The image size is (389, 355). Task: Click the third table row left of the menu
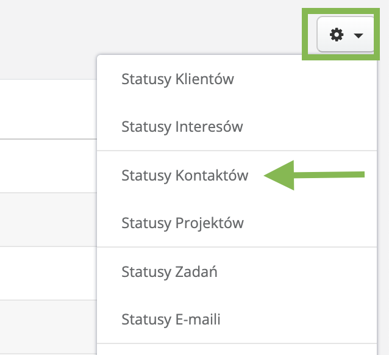(48, 220)
